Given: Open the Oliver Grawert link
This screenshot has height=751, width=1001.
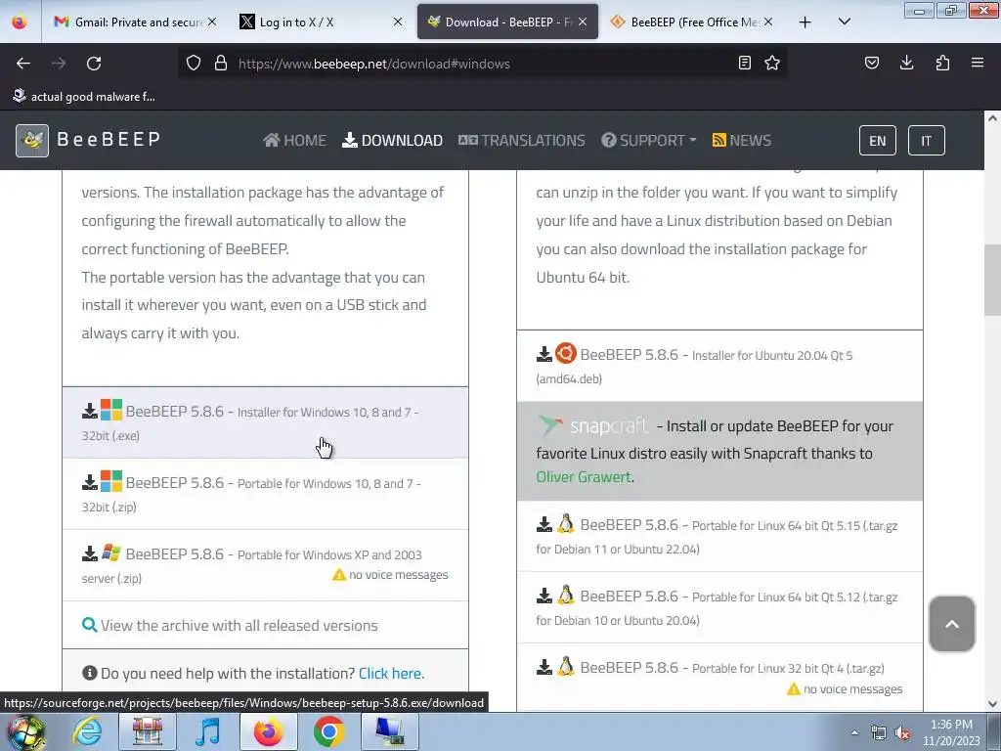Looking at the screenshot, I should (584, 477).
